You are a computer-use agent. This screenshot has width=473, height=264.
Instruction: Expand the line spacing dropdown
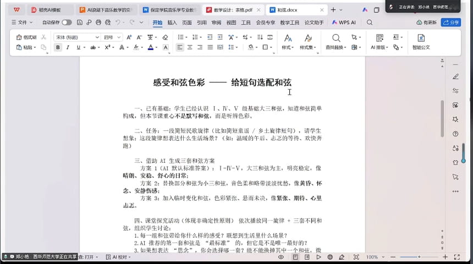(x=237, y=47)
